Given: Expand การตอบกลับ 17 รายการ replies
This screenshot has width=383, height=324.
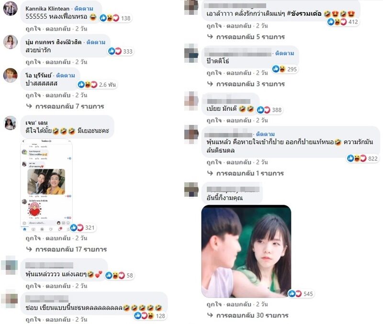Looking at the screenshot, I should [x=67, y=249].
